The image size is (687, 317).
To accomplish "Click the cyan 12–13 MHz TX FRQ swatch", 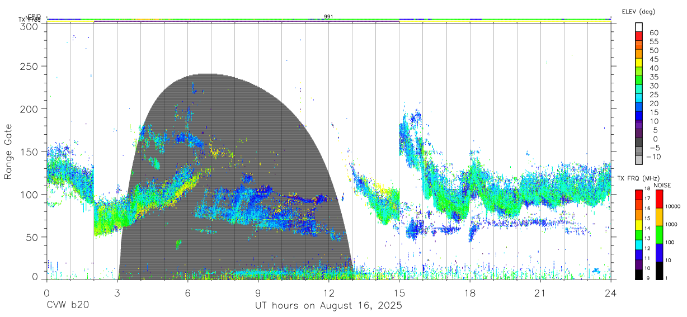I will [x=639, y=244].
